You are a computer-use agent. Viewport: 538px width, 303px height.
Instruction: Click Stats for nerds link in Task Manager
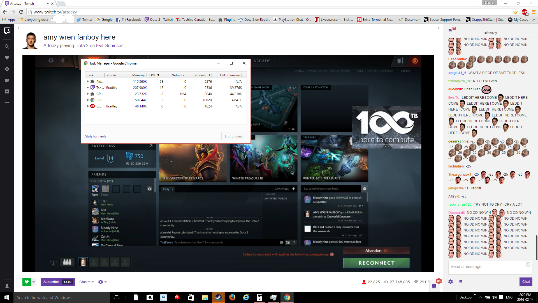tap(95, 136)
